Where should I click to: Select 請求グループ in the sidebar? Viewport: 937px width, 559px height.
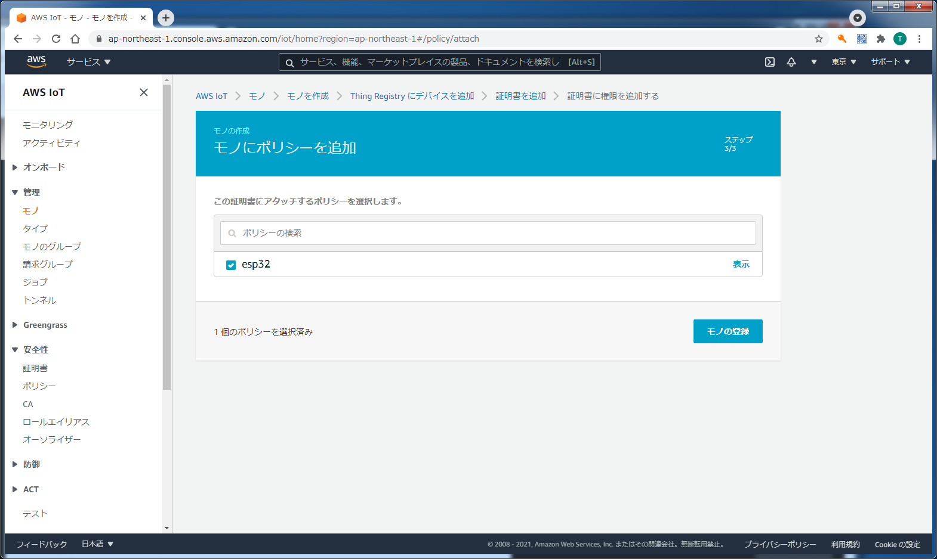click(x=48, y=264)
